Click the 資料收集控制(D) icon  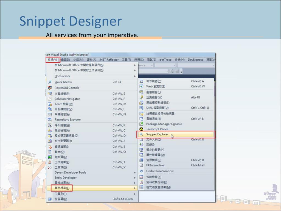click(x=141, y=182)
